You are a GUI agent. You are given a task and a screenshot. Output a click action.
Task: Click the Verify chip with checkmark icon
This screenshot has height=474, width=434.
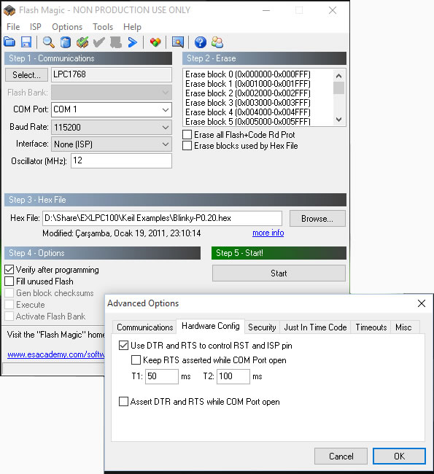[82, 42]
